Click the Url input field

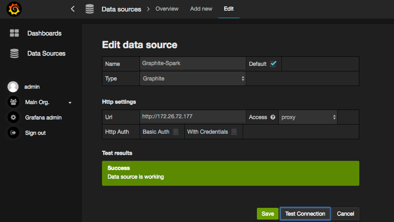(193, 116)
